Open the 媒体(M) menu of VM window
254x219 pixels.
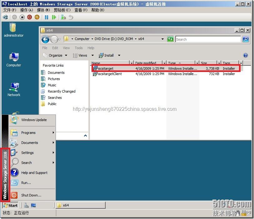point(43,10)
